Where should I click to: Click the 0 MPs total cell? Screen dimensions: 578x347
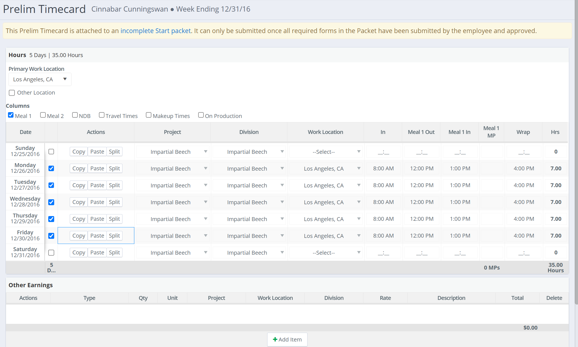(492, 268)
